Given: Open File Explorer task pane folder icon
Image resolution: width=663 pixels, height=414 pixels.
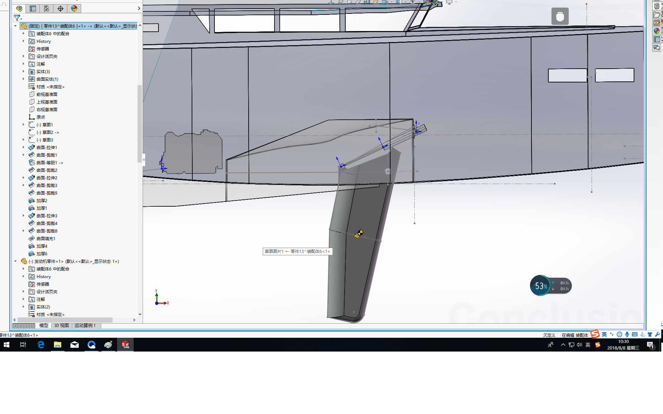Looking at the screenshot, I should [x=656, y=14].
